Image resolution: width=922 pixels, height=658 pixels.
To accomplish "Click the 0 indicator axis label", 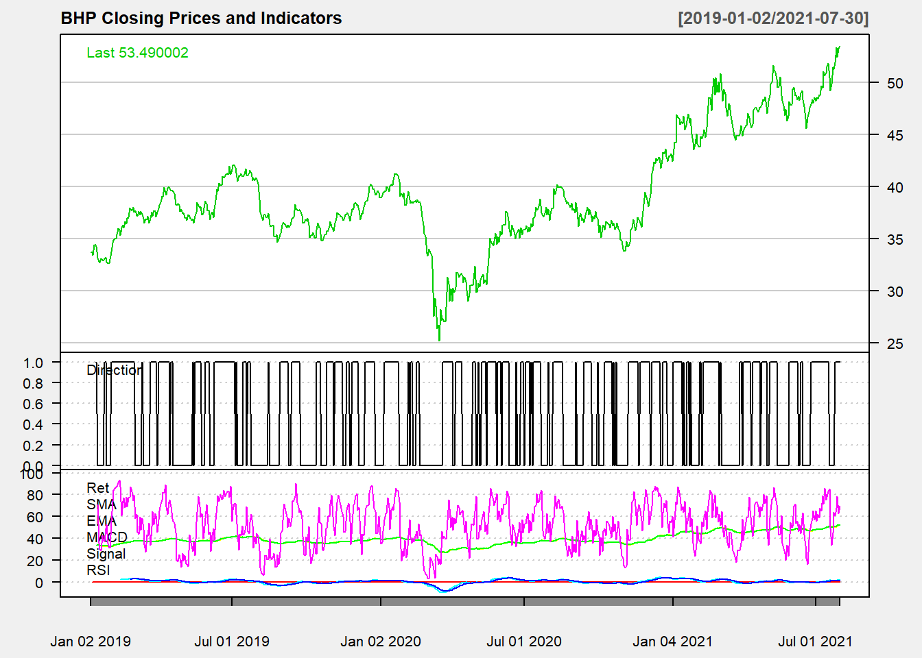I will point(39,583).
